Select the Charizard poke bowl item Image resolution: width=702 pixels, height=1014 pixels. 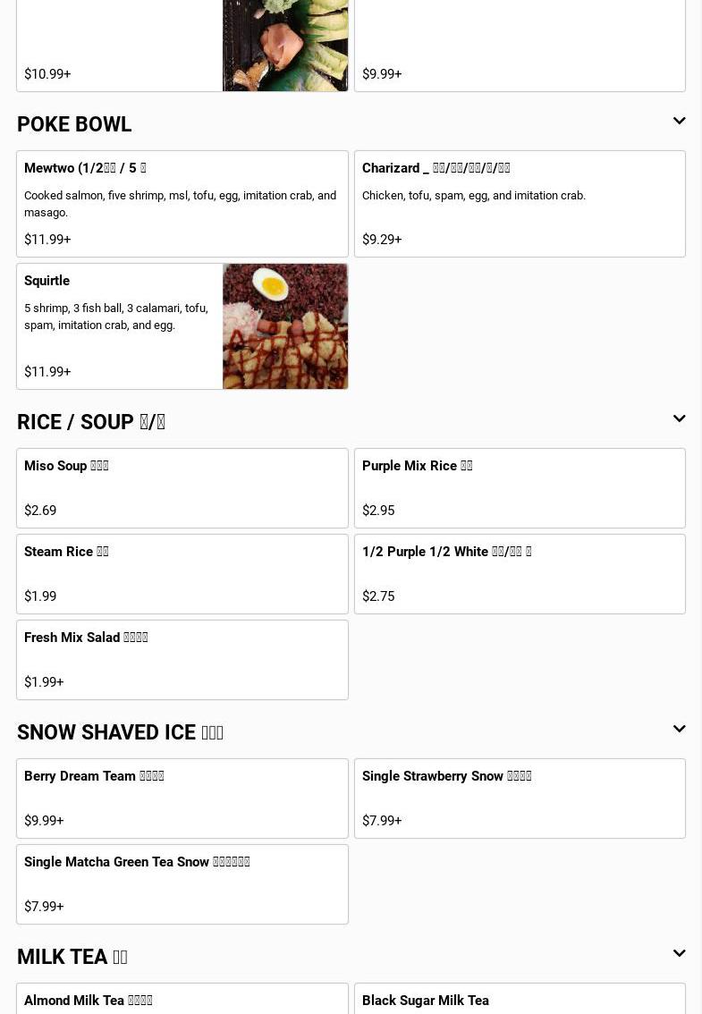520,204
